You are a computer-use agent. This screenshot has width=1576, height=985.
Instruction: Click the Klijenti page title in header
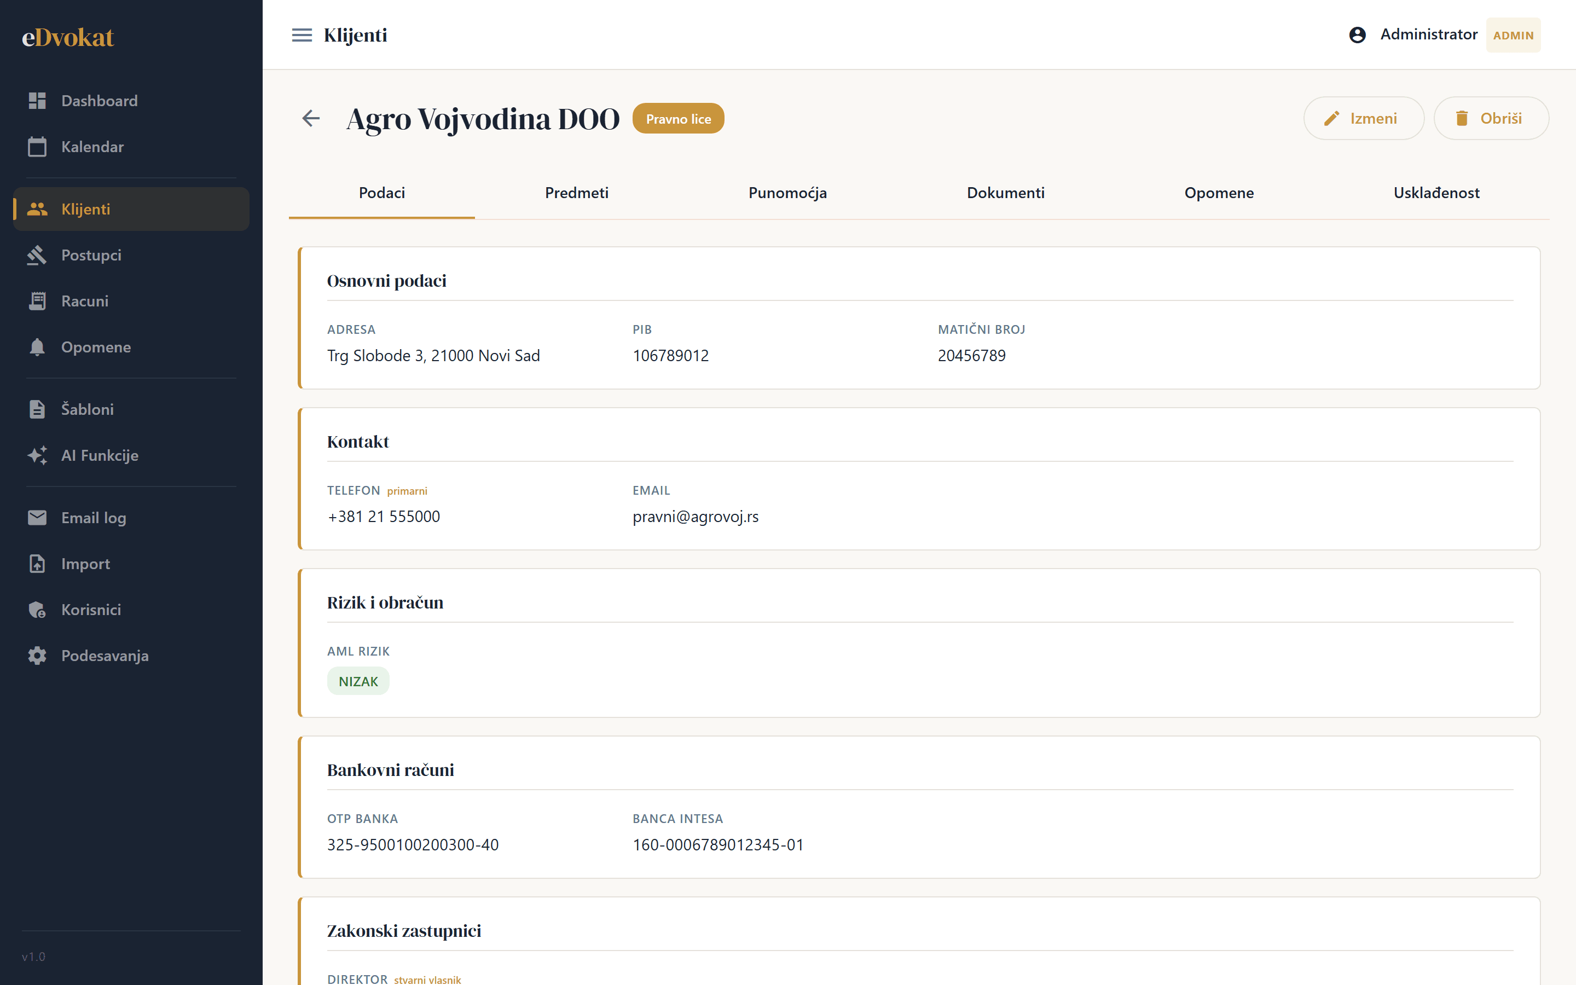pos(356,35)
